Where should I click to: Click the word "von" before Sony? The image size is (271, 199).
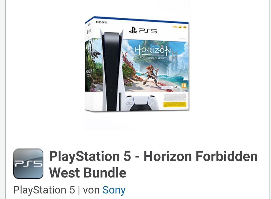91,190
